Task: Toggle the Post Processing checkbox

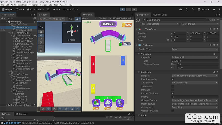Action: point(172,79)
